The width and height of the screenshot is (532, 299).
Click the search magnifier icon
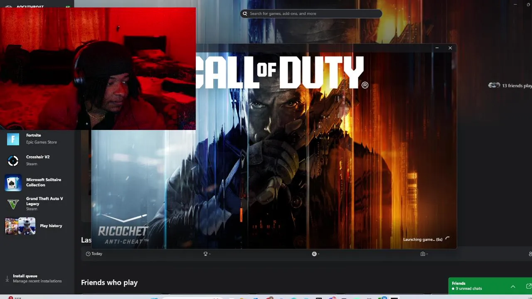pyautogui.click(x=245, y=14)
